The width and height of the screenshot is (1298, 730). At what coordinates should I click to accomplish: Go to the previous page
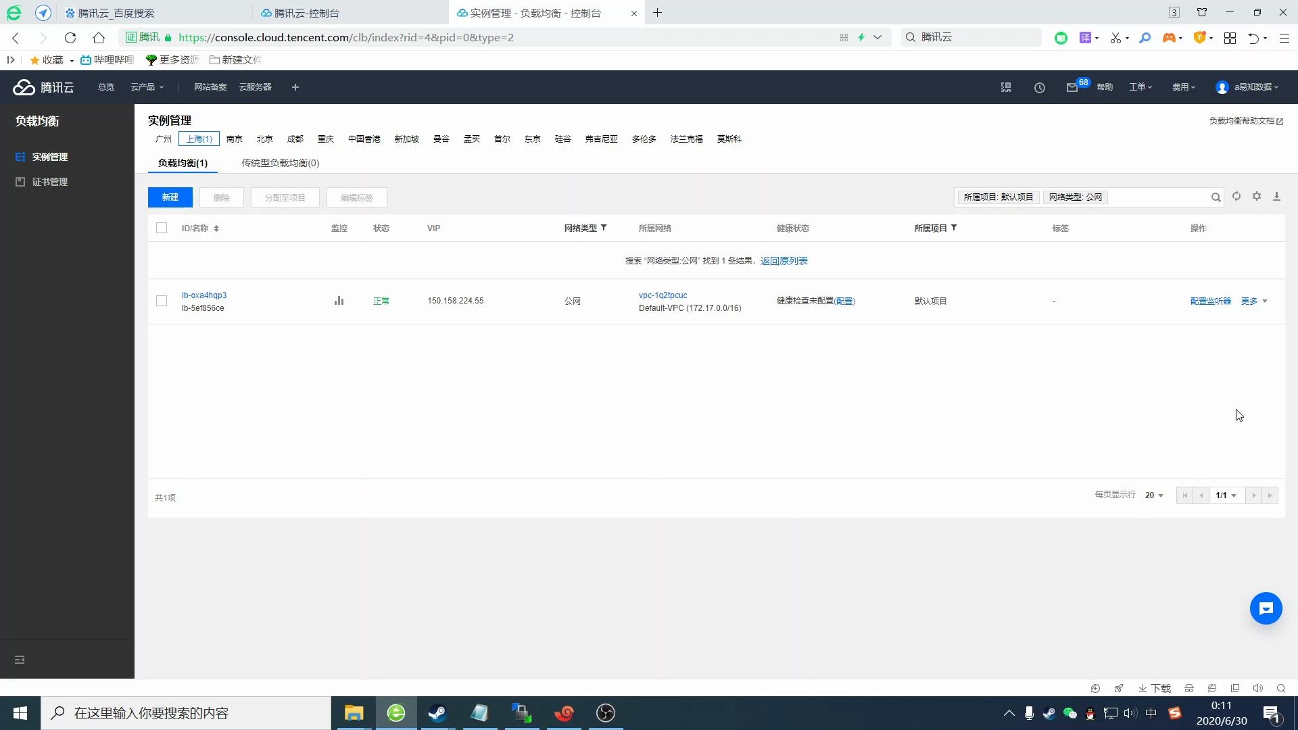click(1201, 495)
